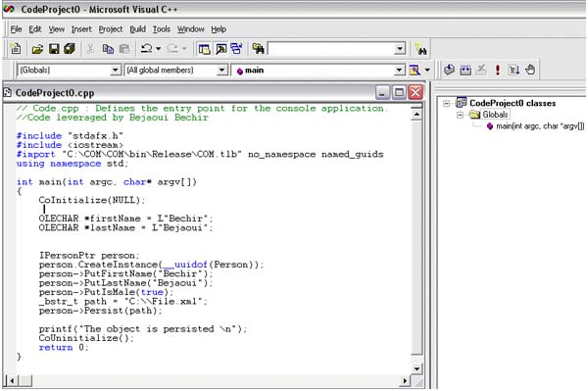The width and height of the screenshot is (588, 391).
Task: Click the editor's vertical scrollbar down arrow
Action: click(x=416, y=369)
